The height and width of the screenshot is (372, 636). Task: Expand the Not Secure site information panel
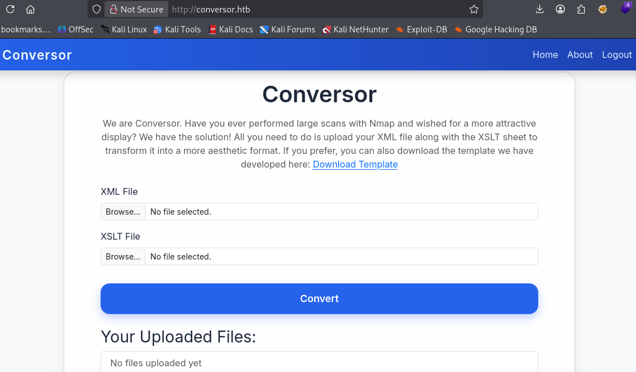[x=136, y=9]
